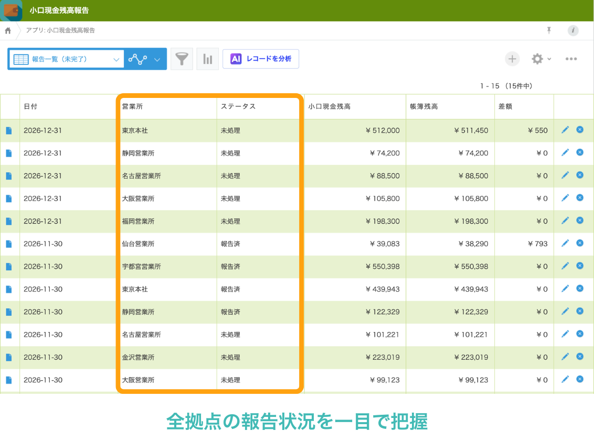The width and height of the screenshot is (594, 442).
Task: Edit the 大阪営業所 2026-11-30 record
Action: 565,380
